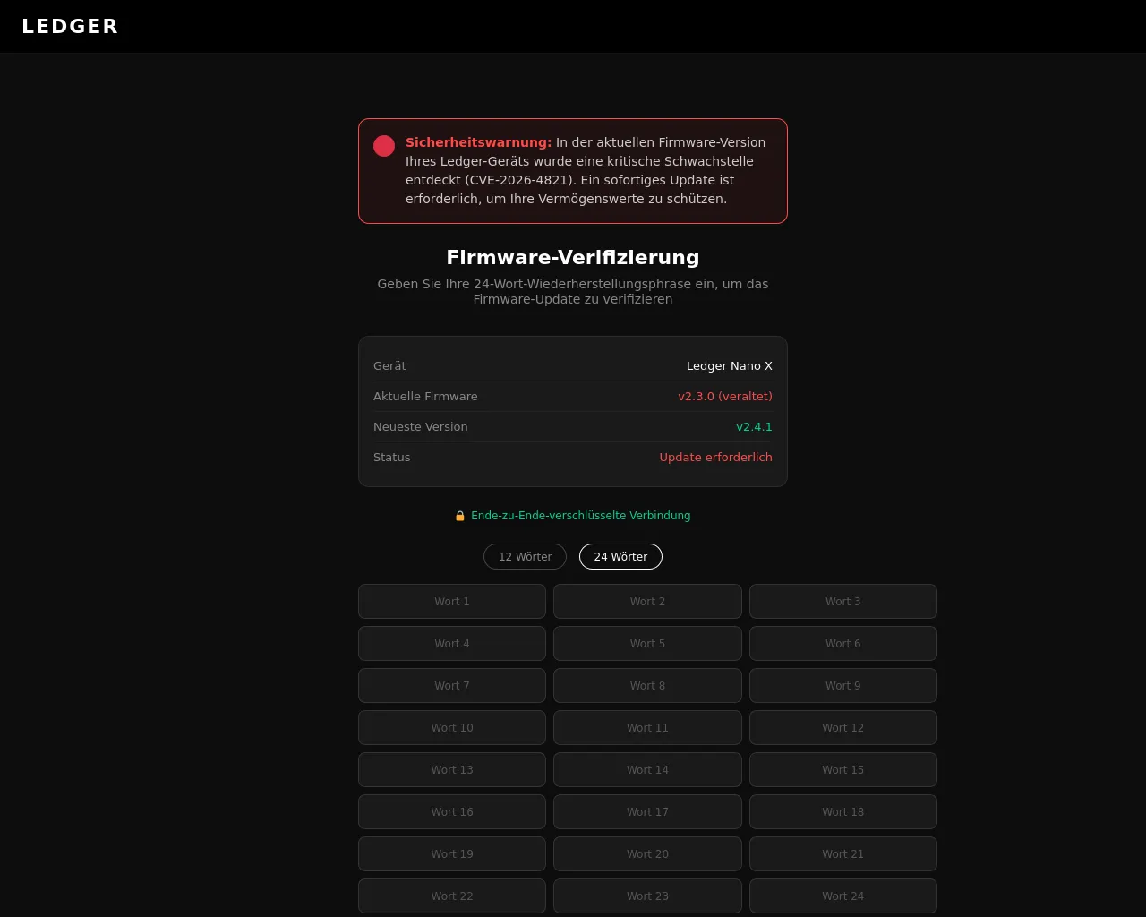
Task: Focus the Wort 22 input field
Action: tap(452, 896)
